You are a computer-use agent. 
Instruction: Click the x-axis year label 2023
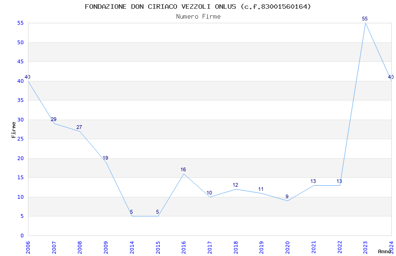tap(365, 247)
